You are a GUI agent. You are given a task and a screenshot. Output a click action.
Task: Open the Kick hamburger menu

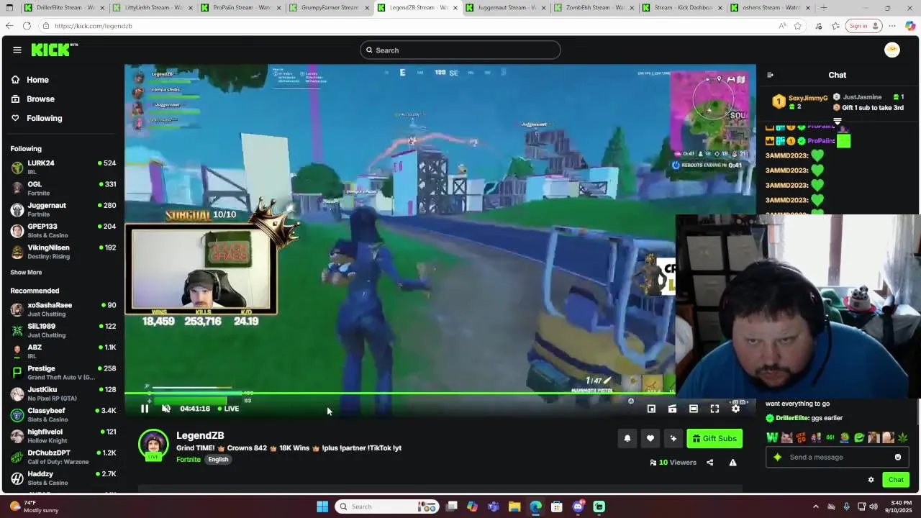pos(17,50)
